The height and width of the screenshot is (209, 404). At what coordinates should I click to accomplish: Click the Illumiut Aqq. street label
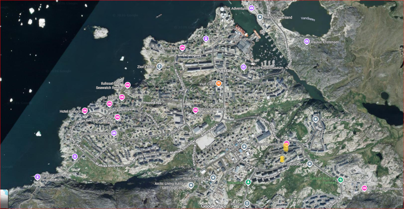pyautogui.click(x=101, y=155)
